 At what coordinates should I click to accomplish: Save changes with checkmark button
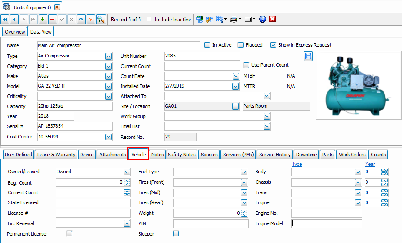[x=62, y=19]
